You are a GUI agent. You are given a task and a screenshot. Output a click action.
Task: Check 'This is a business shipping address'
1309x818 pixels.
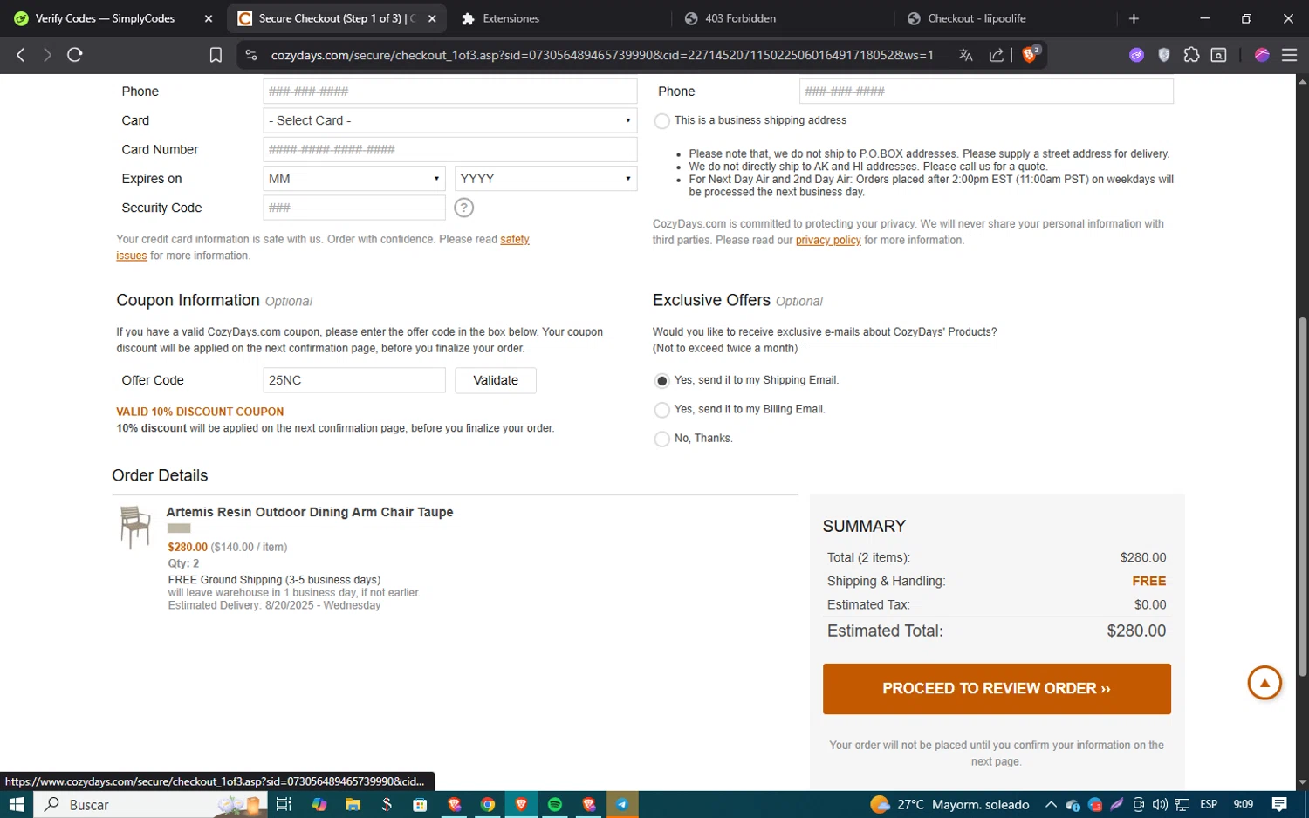662,121
